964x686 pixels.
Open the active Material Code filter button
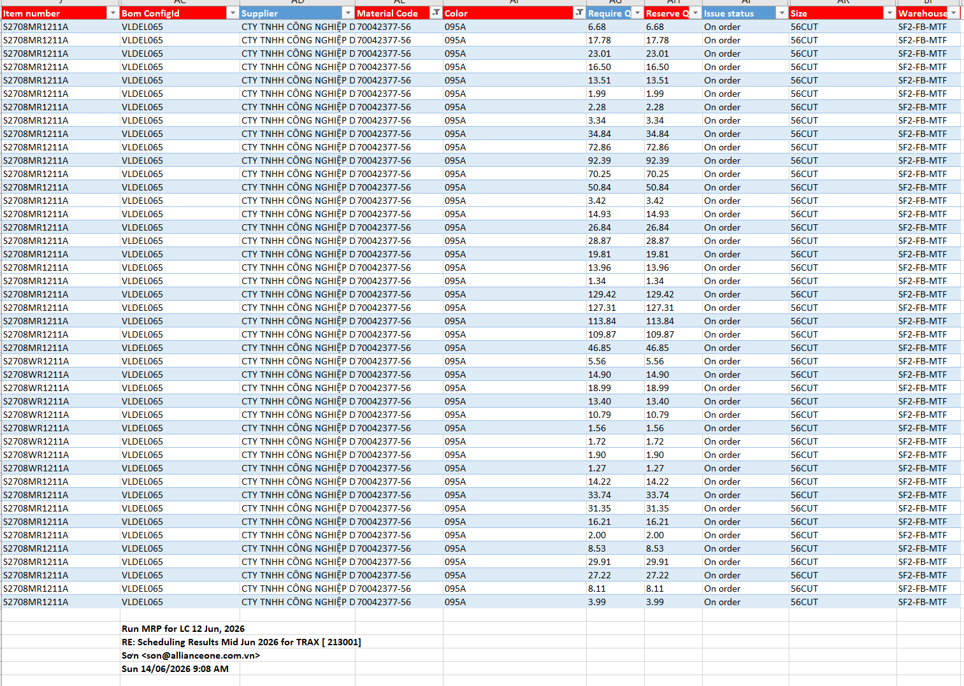[436, 13]
